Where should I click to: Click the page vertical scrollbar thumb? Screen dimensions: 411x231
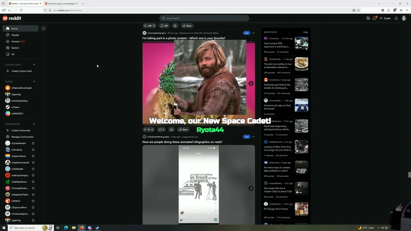pos(409,175)
